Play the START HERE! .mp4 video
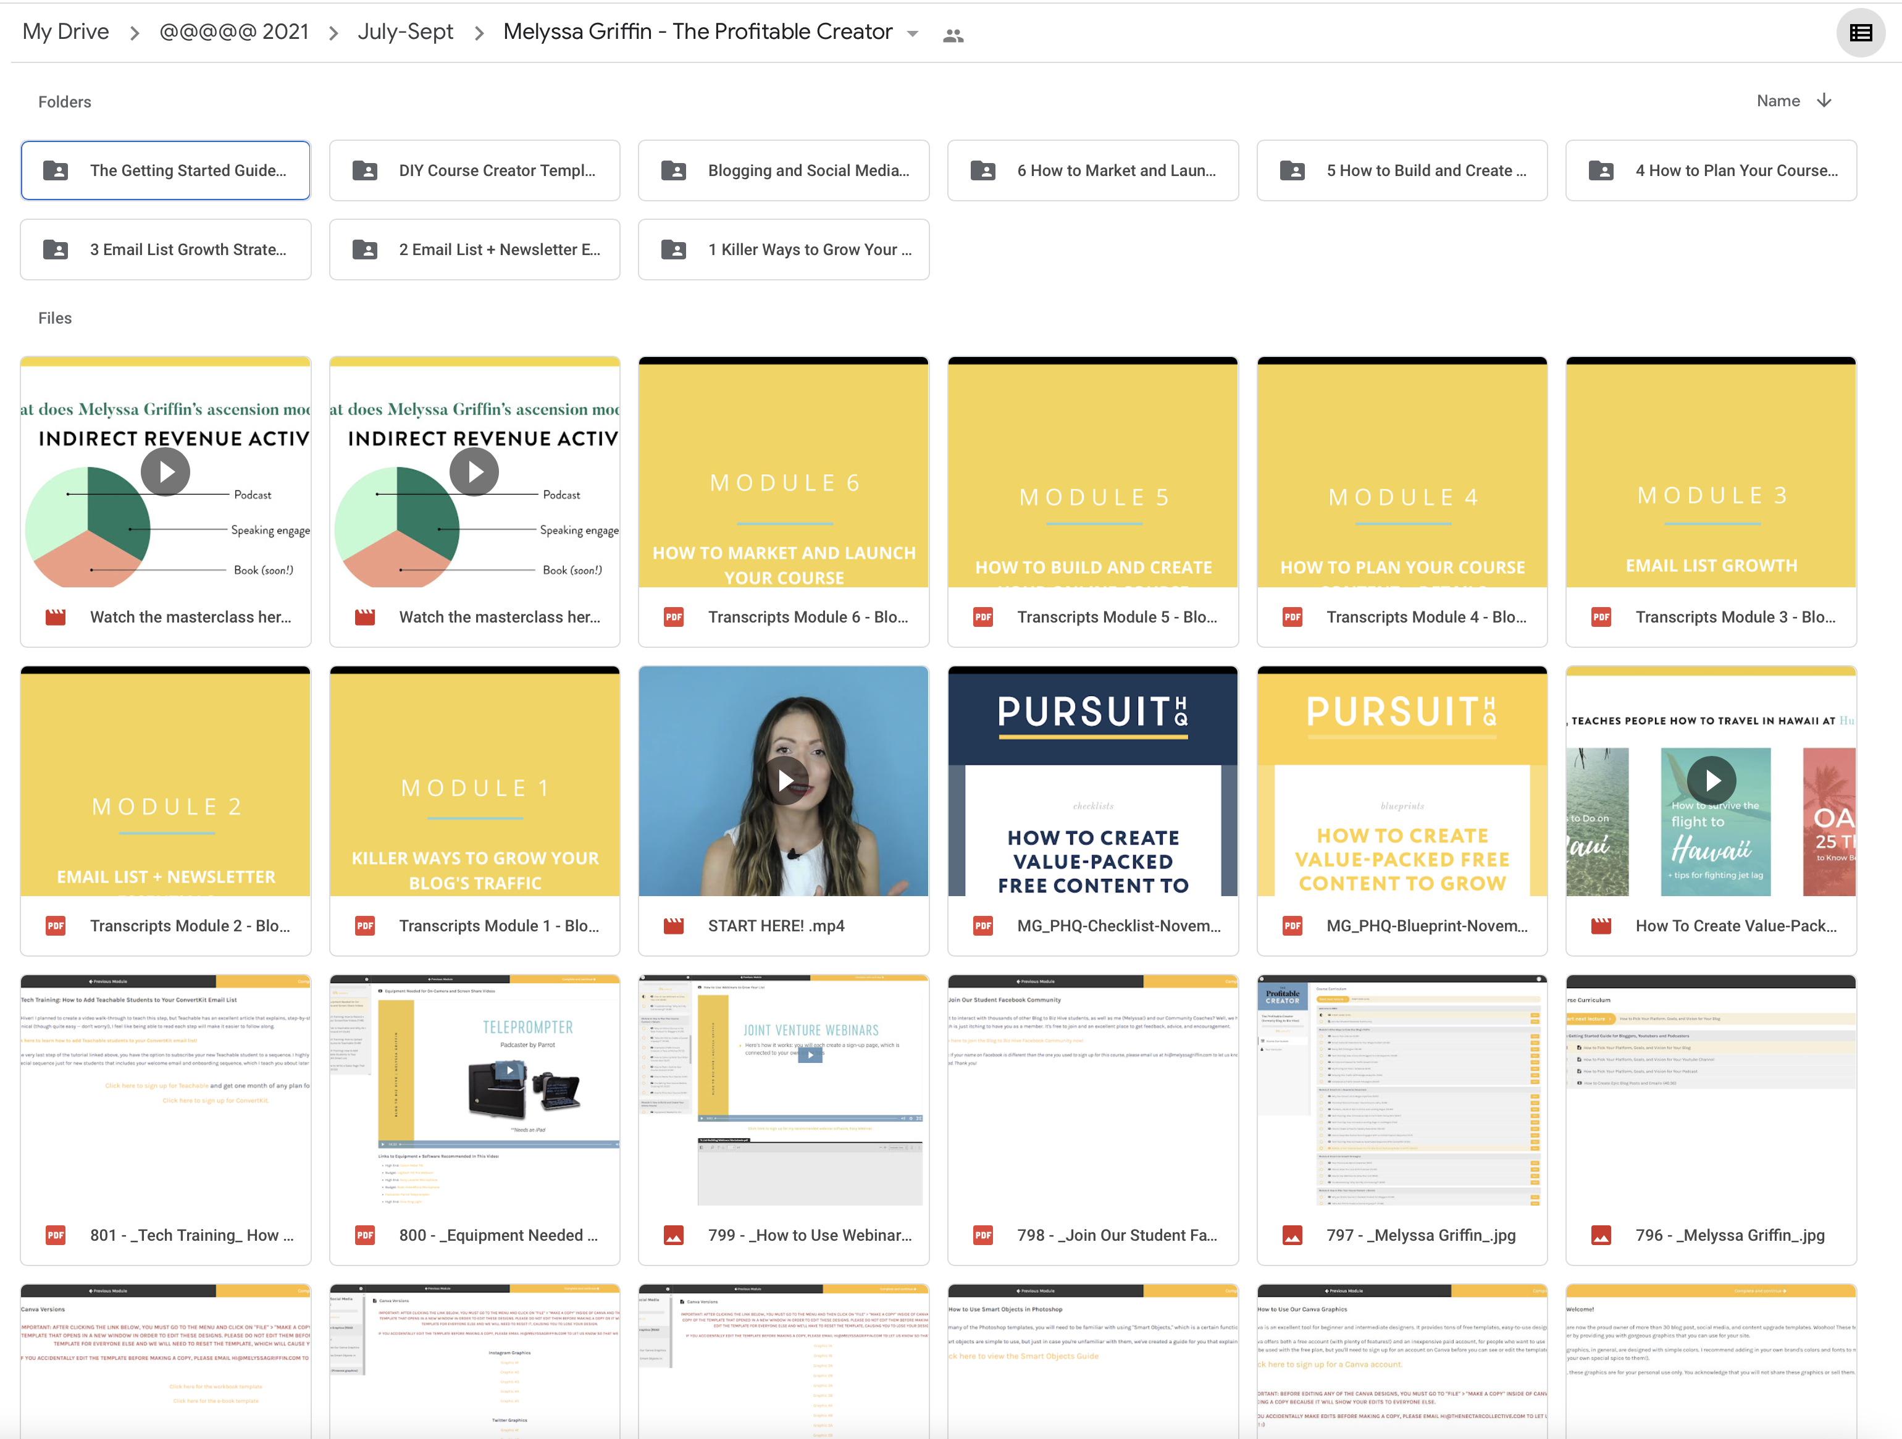Image resolution: width=1902 pixels, height=1439 pixels. pos(785,780)
